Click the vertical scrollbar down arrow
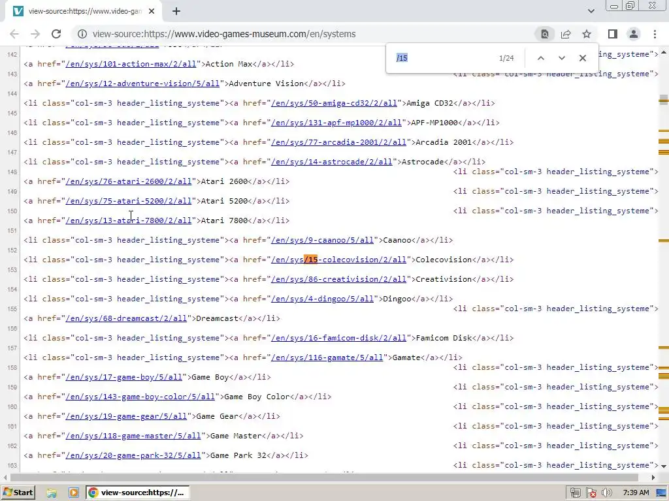This screenshot has width=669, height=501. [664, 466]
